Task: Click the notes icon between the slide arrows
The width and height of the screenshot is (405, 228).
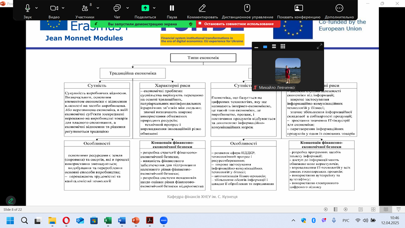Action: [x=336, y=209]
